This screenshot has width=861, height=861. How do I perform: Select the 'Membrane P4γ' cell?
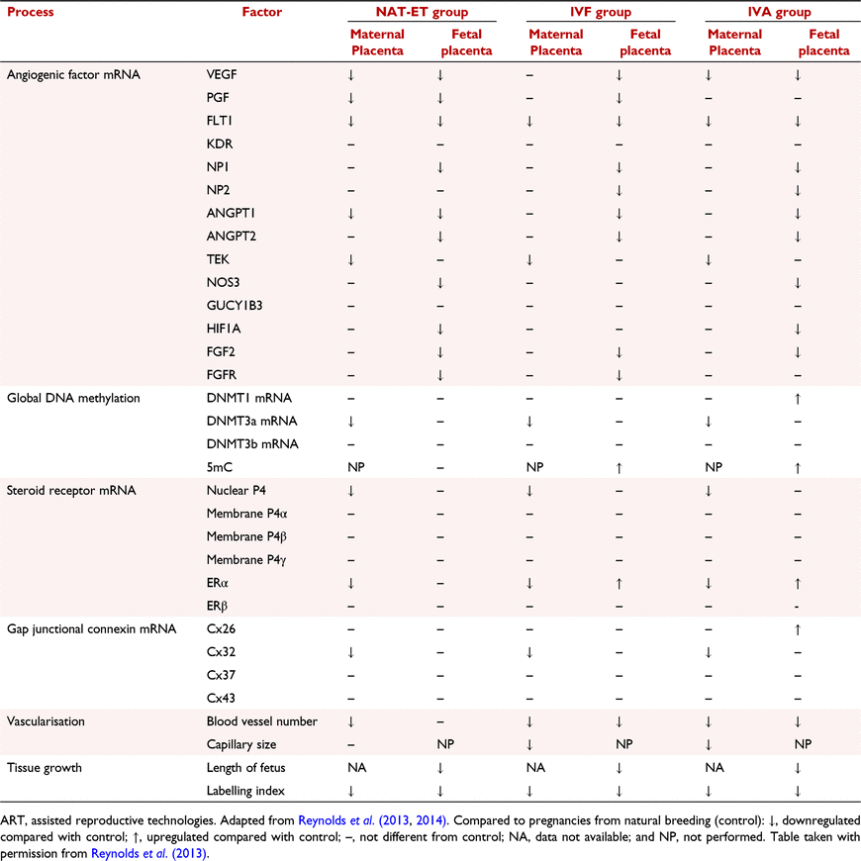coord(246,559)
